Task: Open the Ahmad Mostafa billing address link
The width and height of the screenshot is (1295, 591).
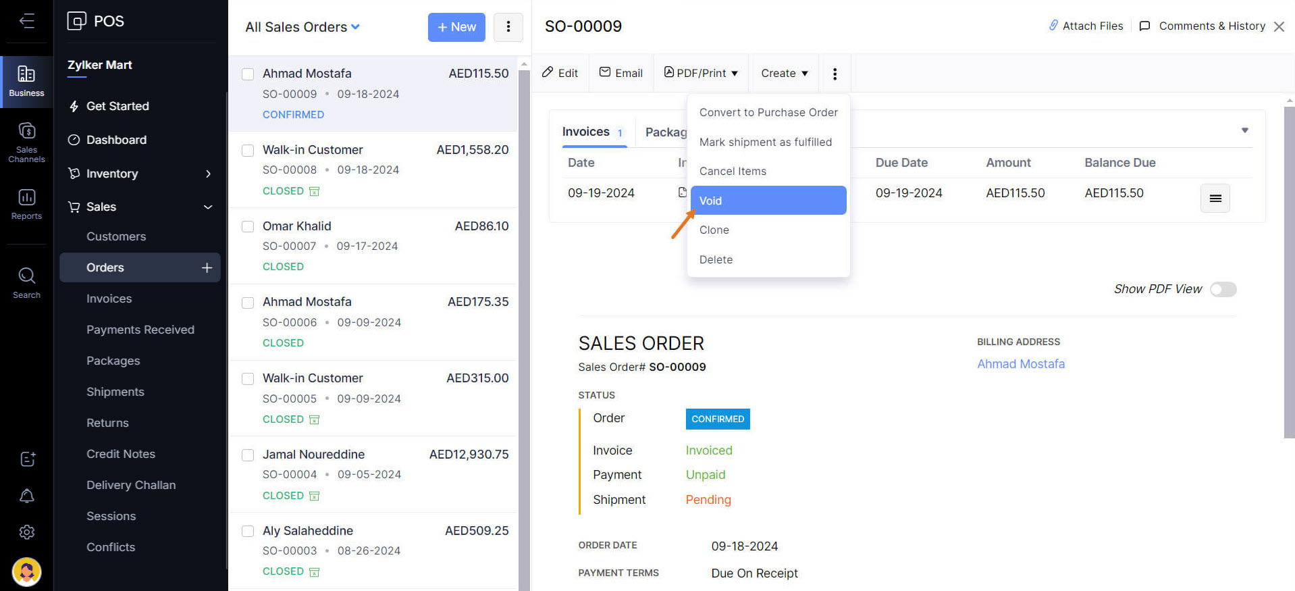Action: click(x=1020, y=364)
